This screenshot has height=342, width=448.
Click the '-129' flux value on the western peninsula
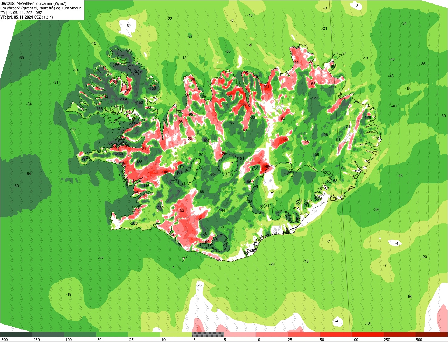point(86,158)
